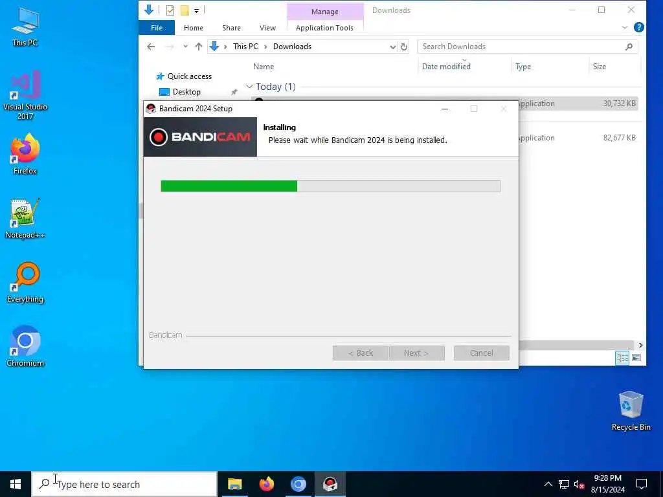This screenshot has height=497, width=663.
Task: Open the Application Tools tab
Action: [324, 28]
